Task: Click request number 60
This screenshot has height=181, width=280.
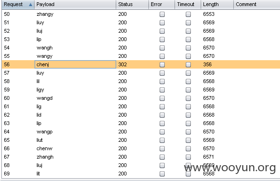Action: (7, 98)
